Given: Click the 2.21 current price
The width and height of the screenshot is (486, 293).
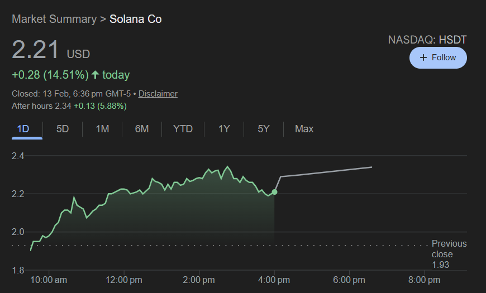Looking at the screenshot, I should point(35,50).
